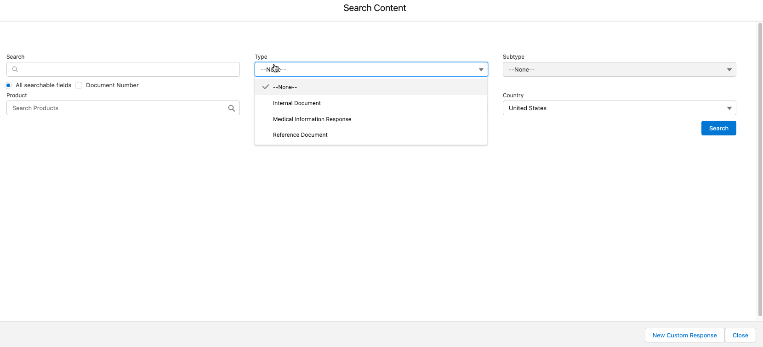The image size is (763, 347).
Task: Click the checkmark beside the --None-- option
Action: click(x=265, y=87)
